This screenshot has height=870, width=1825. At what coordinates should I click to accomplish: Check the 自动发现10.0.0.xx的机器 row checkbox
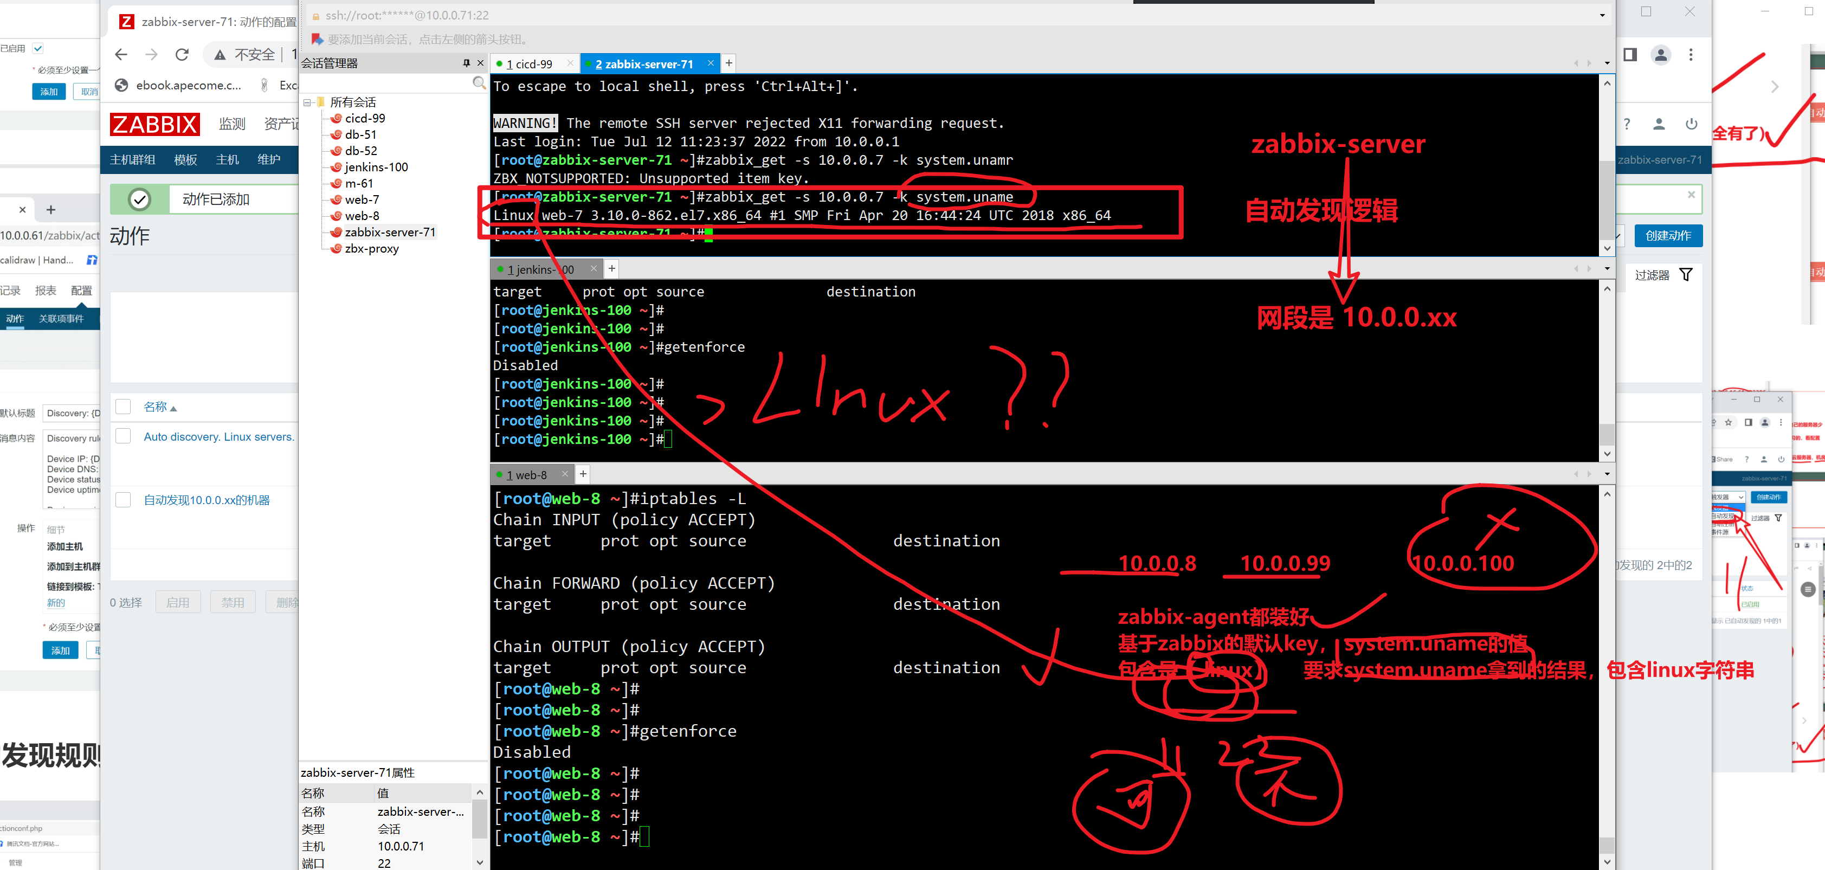pos(123,500)
